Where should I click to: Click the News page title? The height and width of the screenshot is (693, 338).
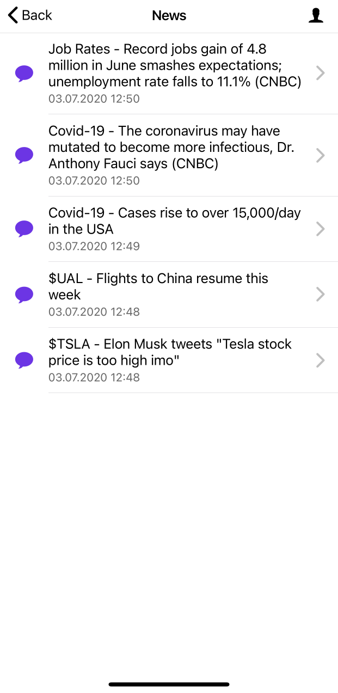click(169, 16)
